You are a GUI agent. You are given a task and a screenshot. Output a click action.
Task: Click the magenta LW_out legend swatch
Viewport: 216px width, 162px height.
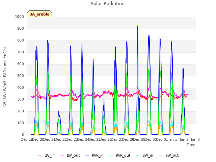[x=62, y=156]
